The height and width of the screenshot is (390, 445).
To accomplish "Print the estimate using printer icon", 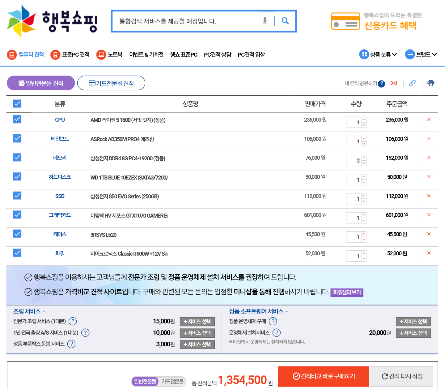I will (431, 83).
